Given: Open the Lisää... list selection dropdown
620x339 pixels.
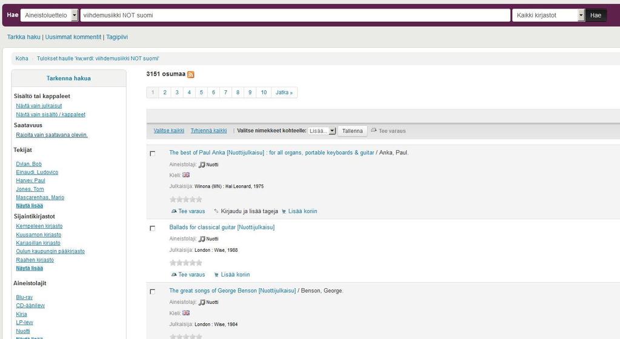Looking at the screenshot, I should 322,131.
